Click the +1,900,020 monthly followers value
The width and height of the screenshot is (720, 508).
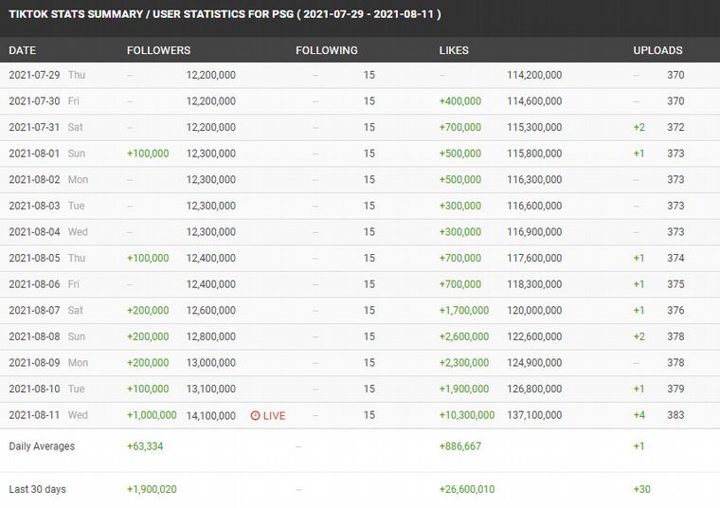(152, 489)
